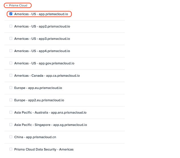Select the Asia Pacific - Australia checkbox
The height and width of the screenshot is (158, 180).
(11, 112)
